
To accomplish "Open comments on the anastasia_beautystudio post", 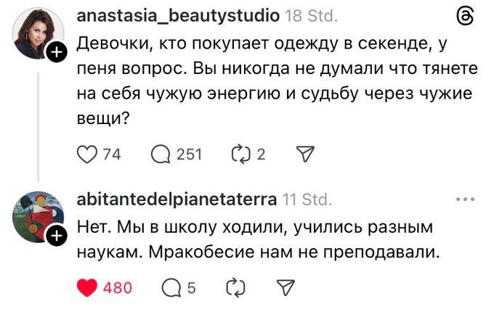I will (x=160, y=153).
